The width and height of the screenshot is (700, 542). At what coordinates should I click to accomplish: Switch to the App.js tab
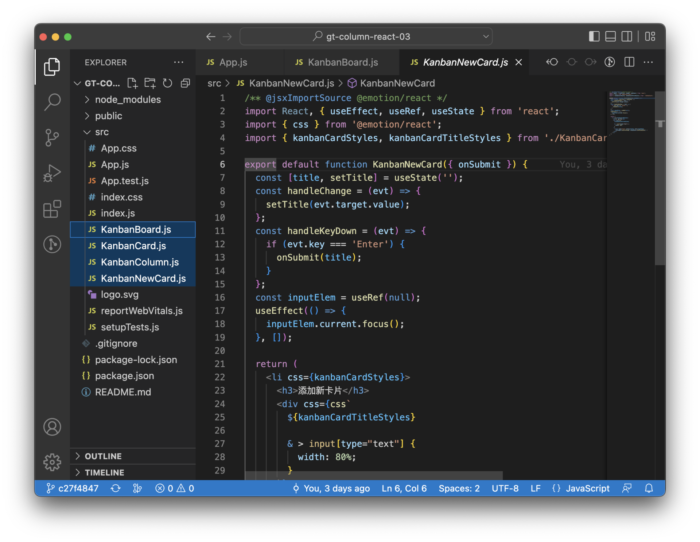pos(240,62)
